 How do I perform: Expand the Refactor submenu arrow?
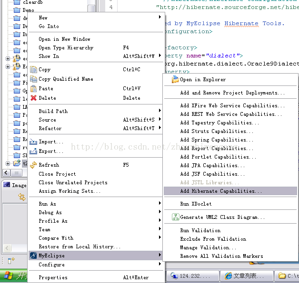click(x=160, y=128)
